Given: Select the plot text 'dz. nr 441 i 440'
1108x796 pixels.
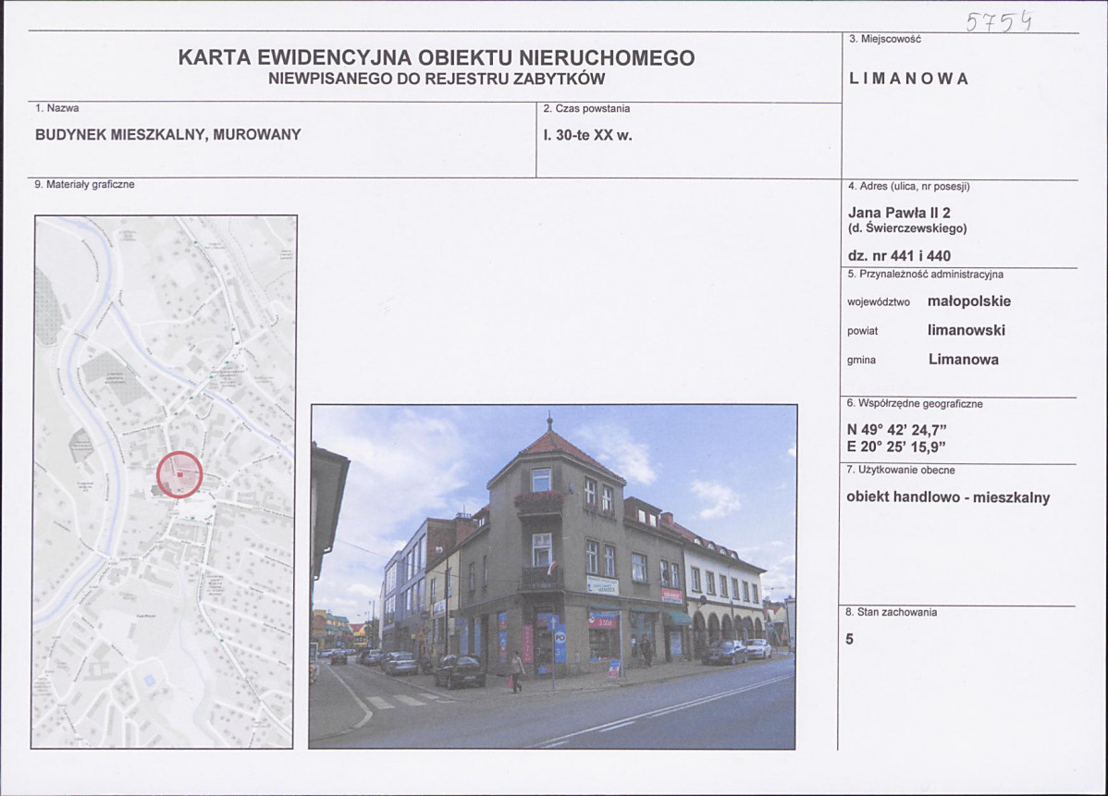Looking at the screenshot, I should (899, 256).
